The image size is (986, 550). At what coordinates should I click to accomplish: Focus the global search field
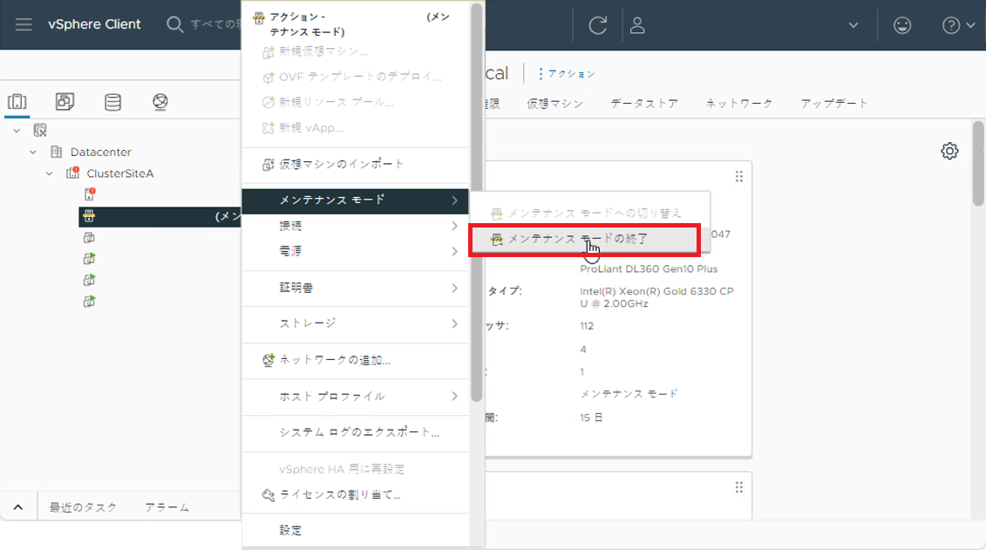[215, 24]
